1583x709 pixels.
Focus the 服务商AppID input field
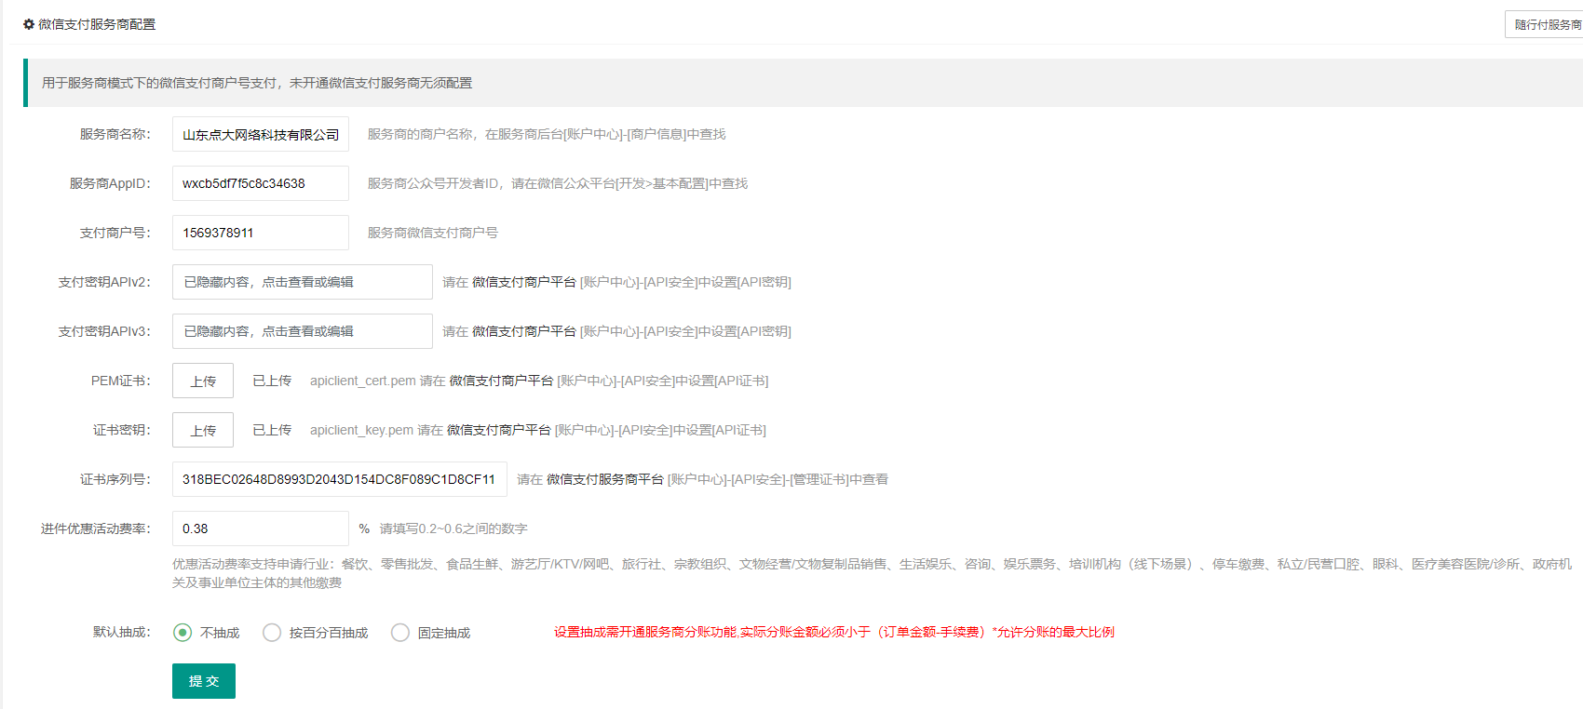pyautogui.click(x=261, y=183)
